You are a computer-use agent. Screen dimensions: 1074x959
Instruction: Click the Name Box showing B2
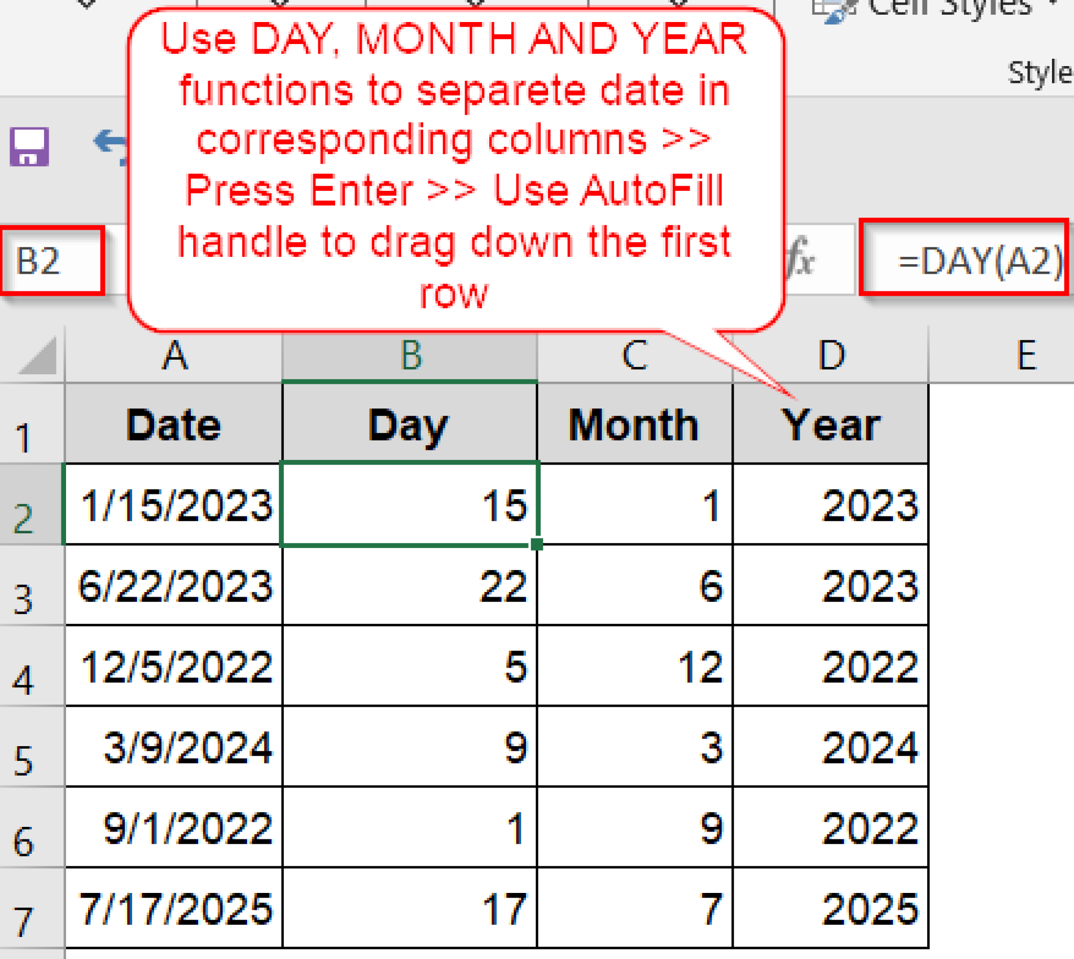click(52, 259)
